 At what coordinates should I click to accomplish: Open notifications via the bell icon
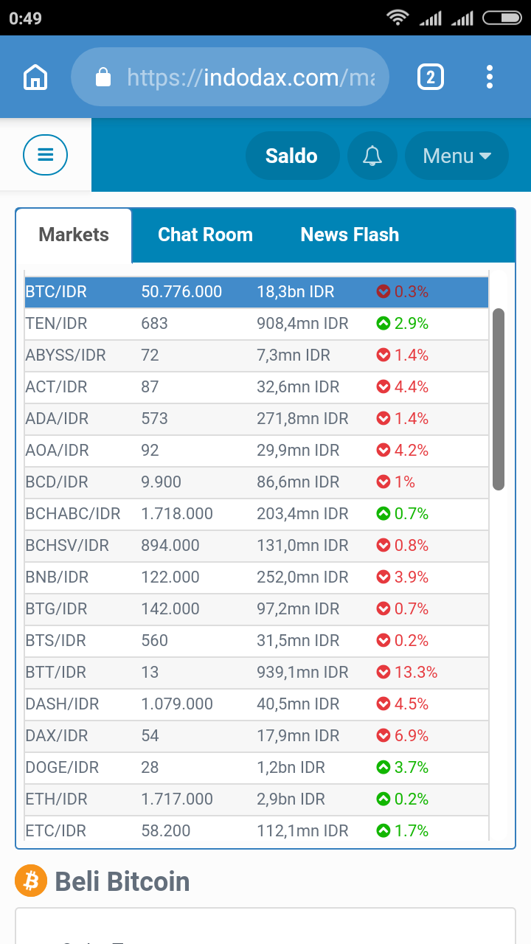372,156
